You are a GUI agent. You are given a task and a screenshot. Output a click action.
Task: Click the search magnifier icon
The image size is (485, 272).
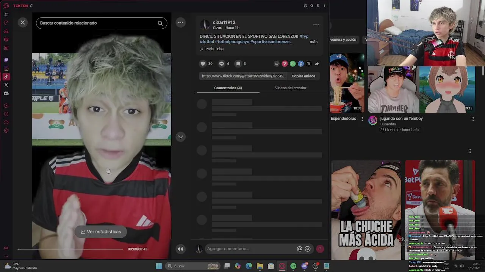[160, 23]
